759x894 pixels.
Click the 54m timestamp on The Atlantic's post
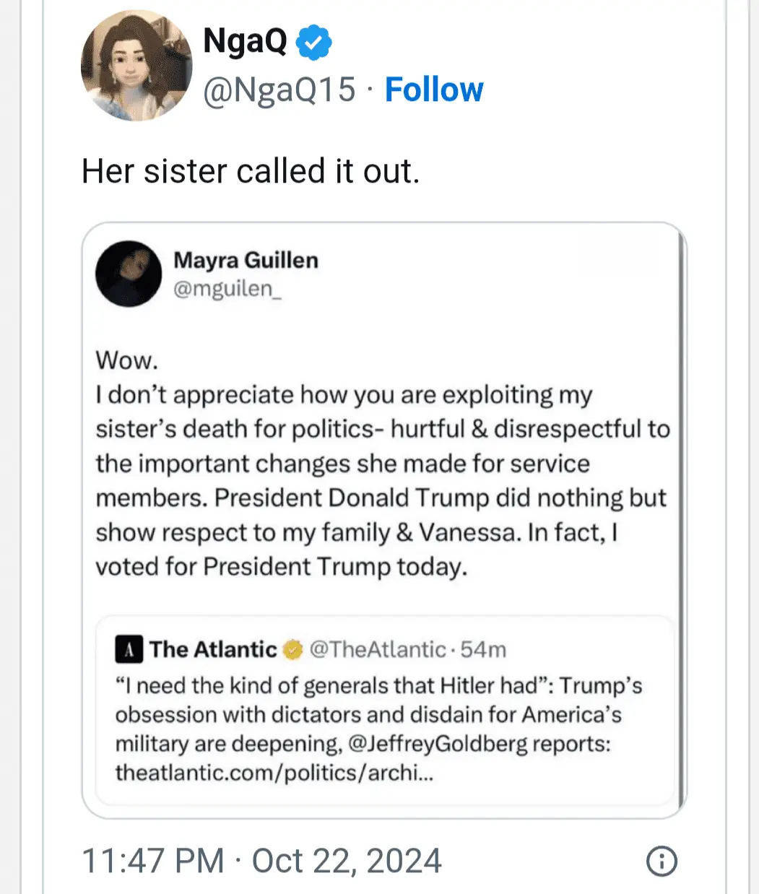click(x=483, y=650)
